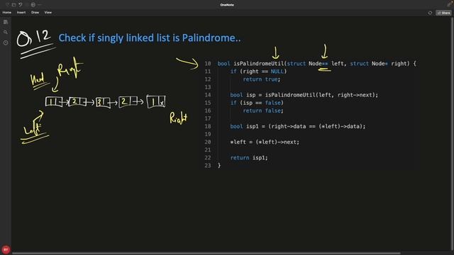Open the red account avatar badge
The height and width of the screenshot is (255, 454).
6,249
